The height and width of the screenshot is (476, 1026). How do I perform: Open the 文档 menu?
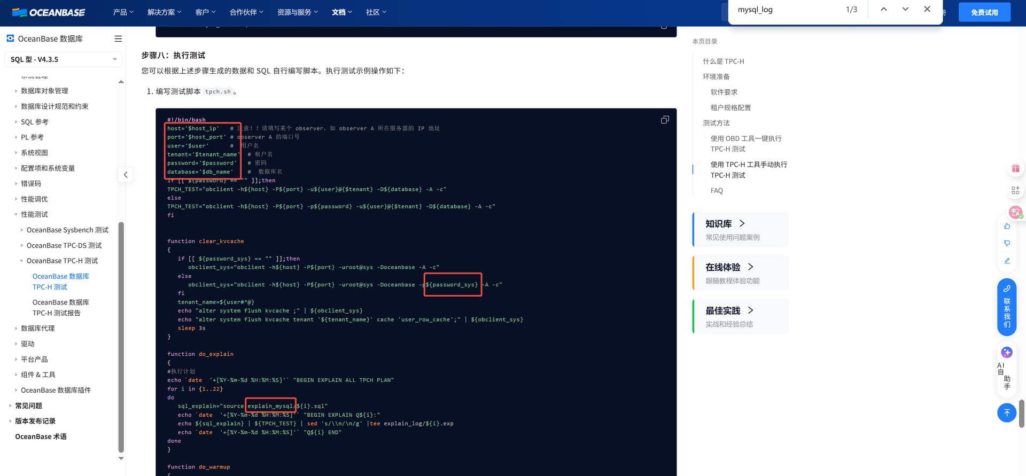click(x=341, y=12)
